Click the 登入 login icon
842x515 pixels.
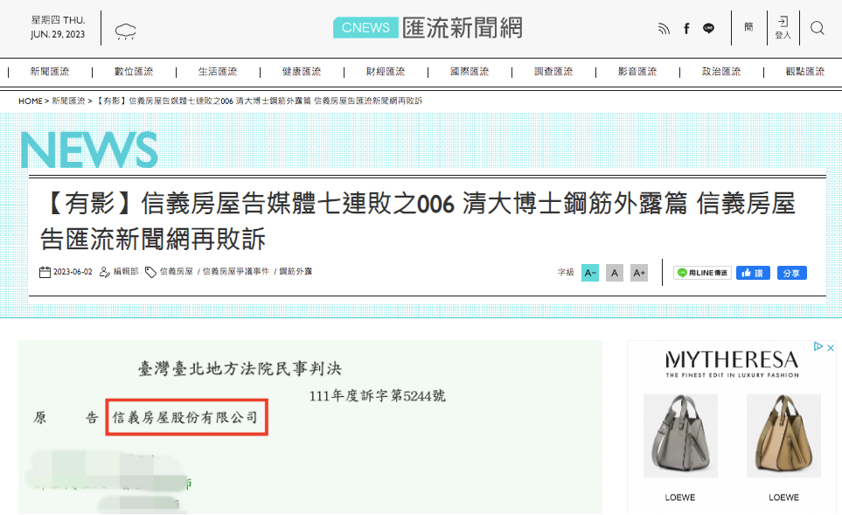pyautogui.click(x=783, y=27)
